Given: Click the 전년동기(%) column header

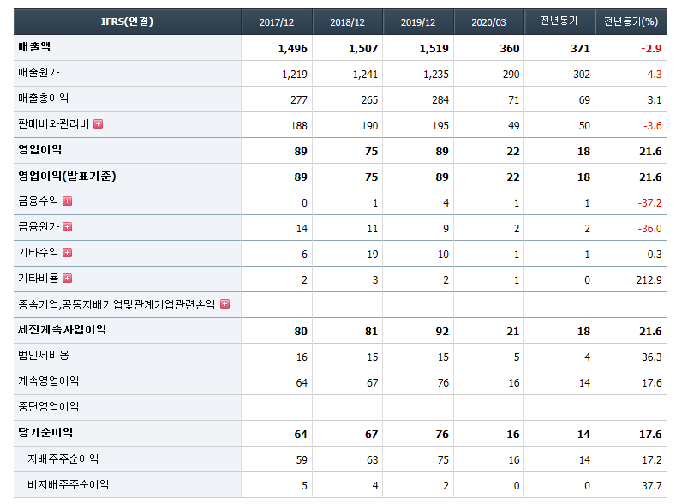Looking at the screenshot, I should point(631,21).
